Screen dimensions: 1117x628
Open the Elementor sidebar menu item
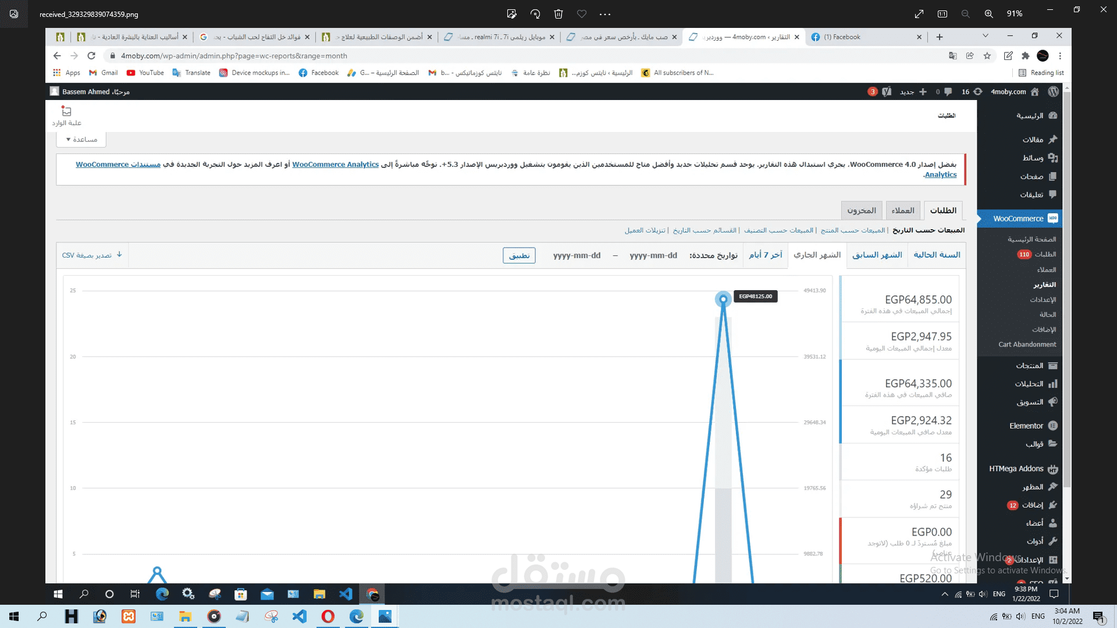click(1033, 426)
